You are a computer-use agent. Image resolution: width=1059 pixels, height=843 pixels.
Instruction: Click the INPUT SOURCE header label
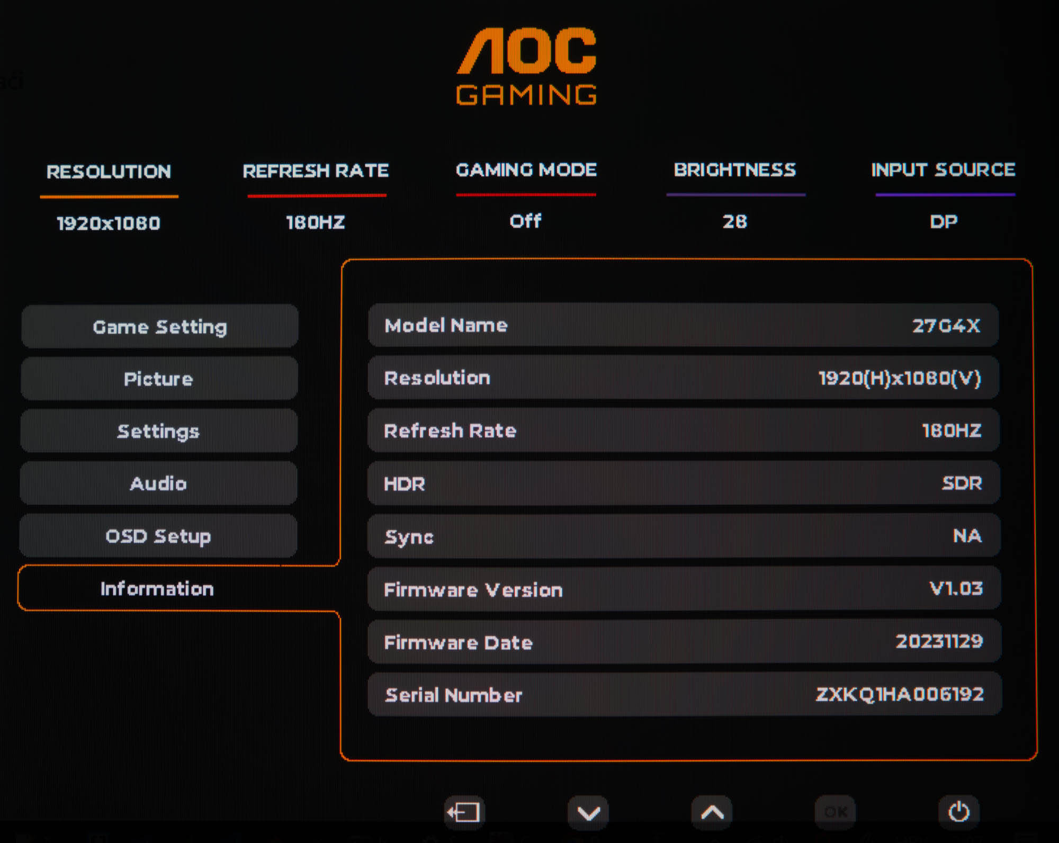point(944,169)
